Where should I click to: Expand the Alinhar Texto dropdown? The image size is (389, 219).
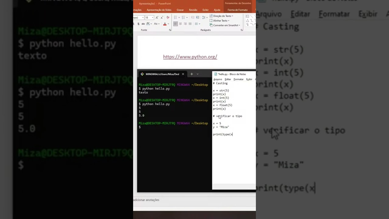click(x=228, y=21)
